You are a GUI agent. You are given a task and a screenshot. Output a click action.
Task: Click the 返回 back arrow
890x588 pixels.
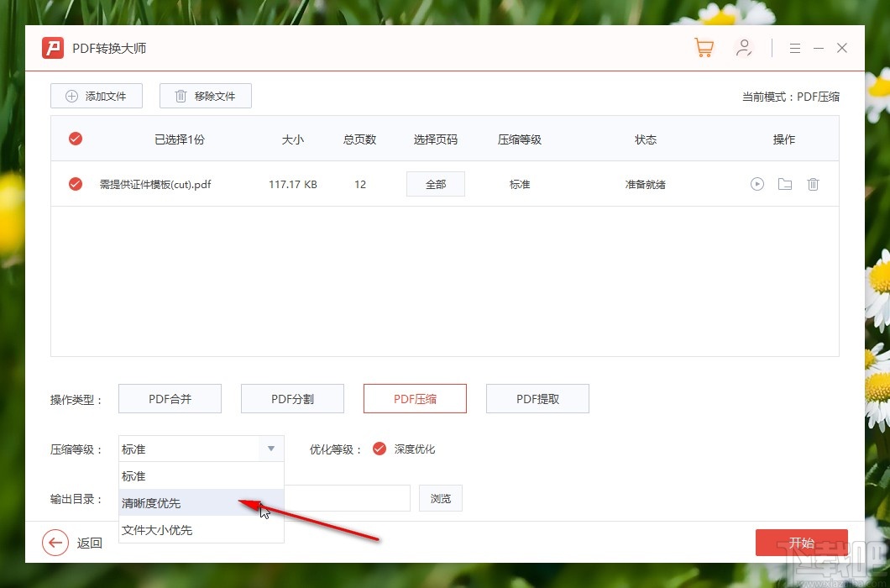point(55,543)
